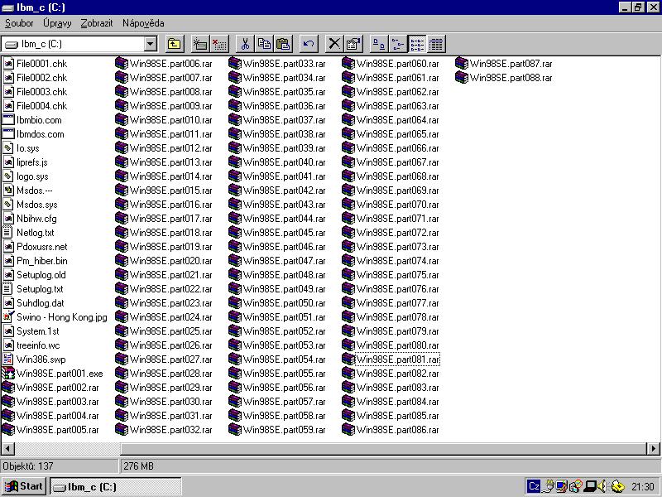This screenshot has width=662, height=497.
Task: Select the Msdos.sys file name
Action: point(37,205)
